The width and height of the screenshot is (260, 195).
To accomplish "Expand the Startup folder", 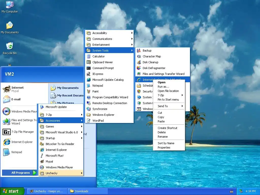I will click(61, 138).
